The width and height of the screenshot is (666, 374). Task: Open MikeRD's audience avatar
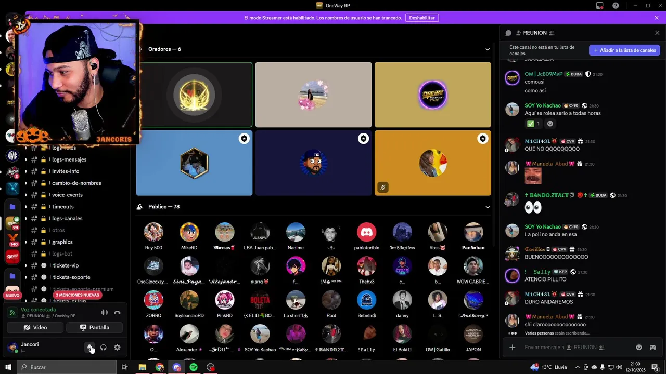click(x=189, y=232)
